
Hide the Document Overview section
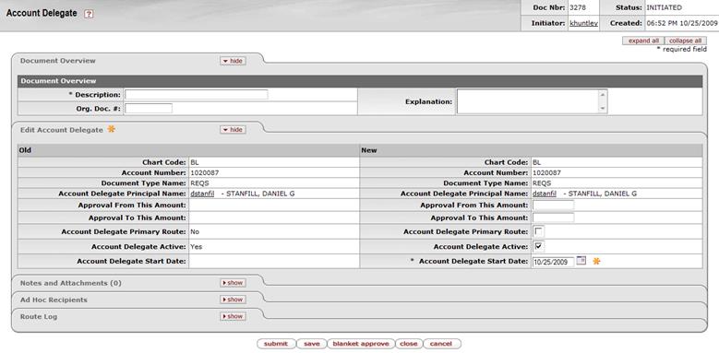tap(233, 61)
